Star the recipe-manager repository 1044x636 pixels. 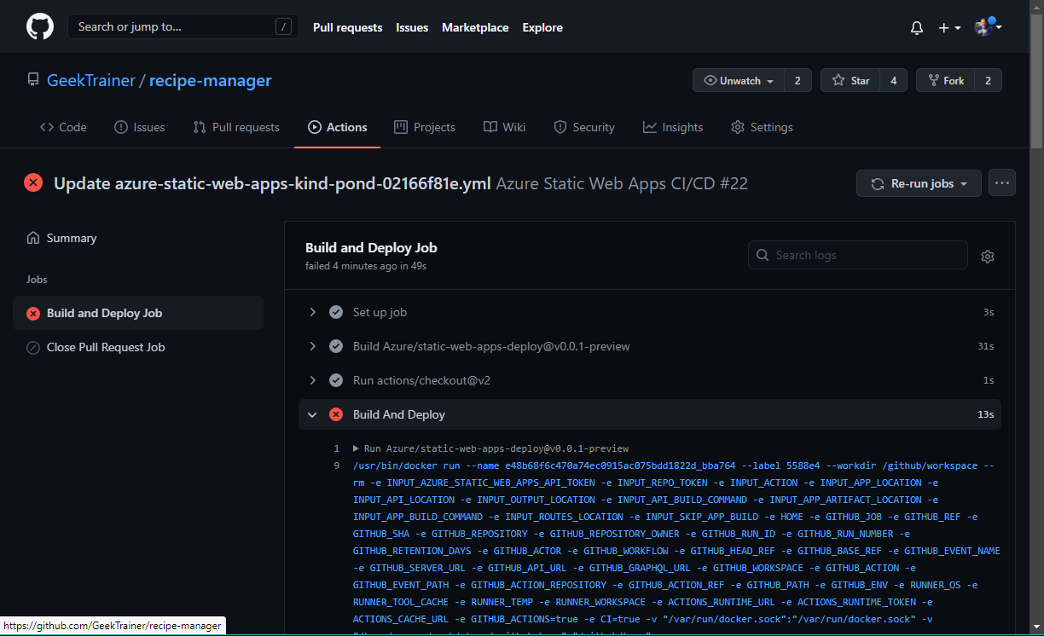[x=850, y=80]
